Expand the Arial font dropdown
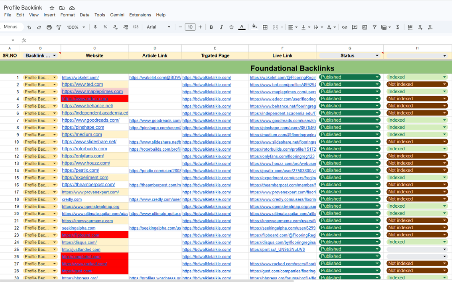452x282 pixels. click(x=159, y=27)
